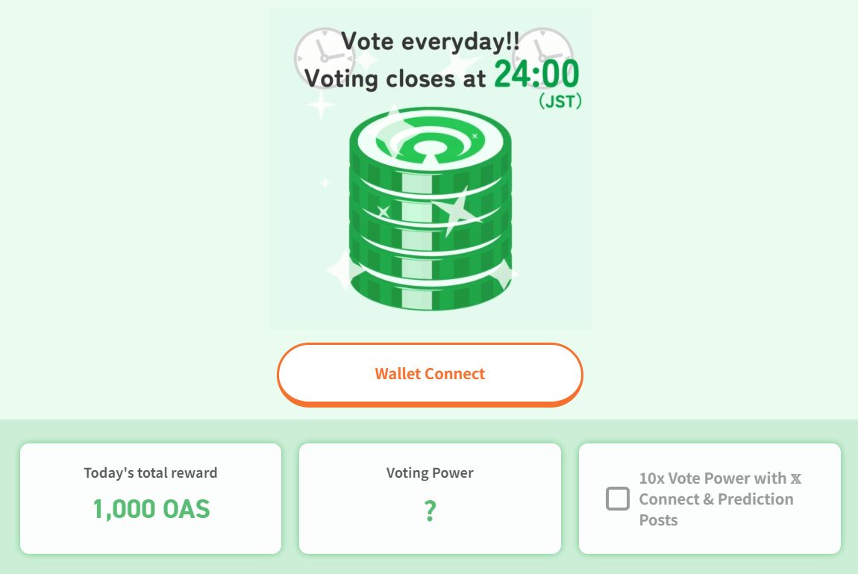Click the 1,000 OAS reward amount
The width and height of the screenshot is (858, 574).
pos(151,509)
